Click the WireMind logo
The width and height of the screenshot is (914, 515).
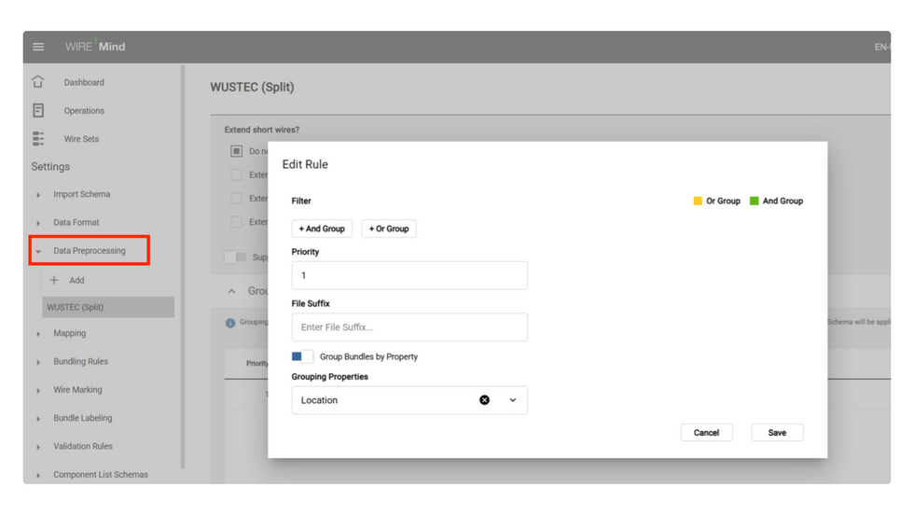click(x=95, y=46)
